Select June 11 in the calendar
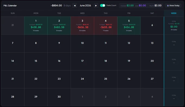 pos(106,44)
